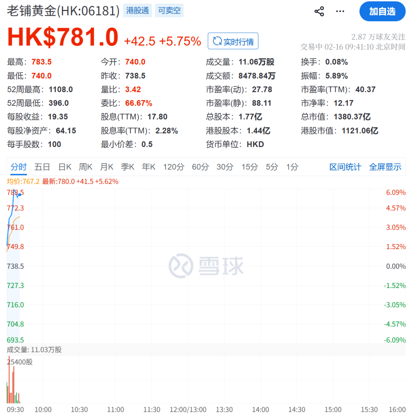This screenshot has width=410, height=416.
Task: Open the 季K chart tab
Action: point(128,167)
